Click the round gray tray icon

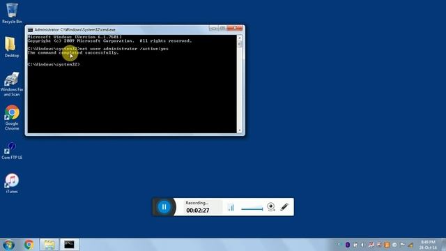pos(394,245)
